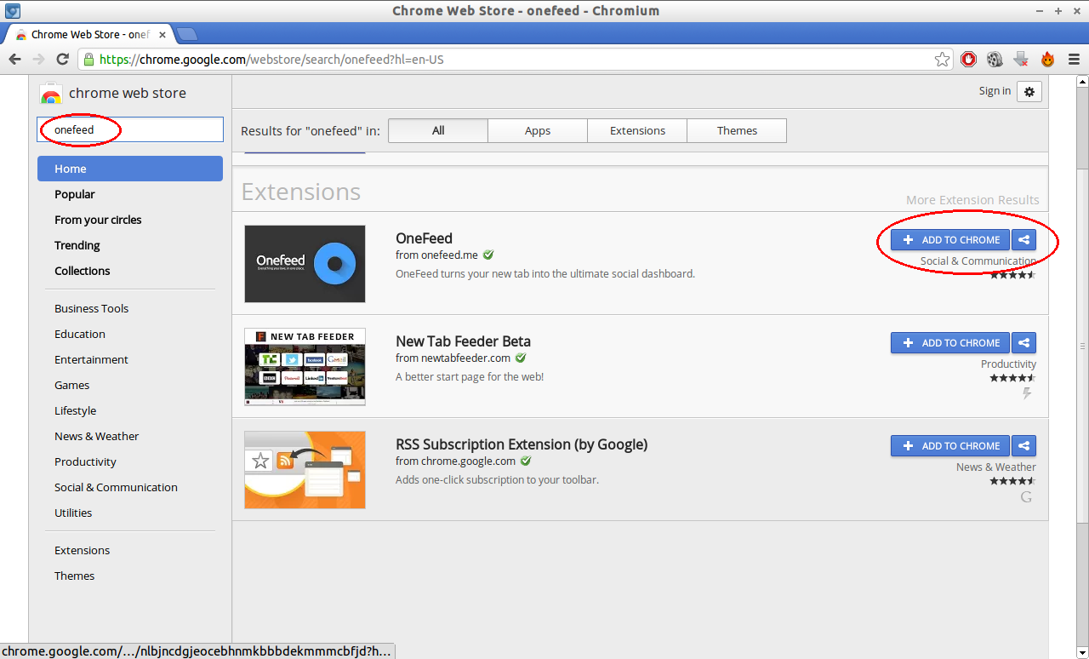Click the lightning bolt icon under Productivity

[1027, 393]
